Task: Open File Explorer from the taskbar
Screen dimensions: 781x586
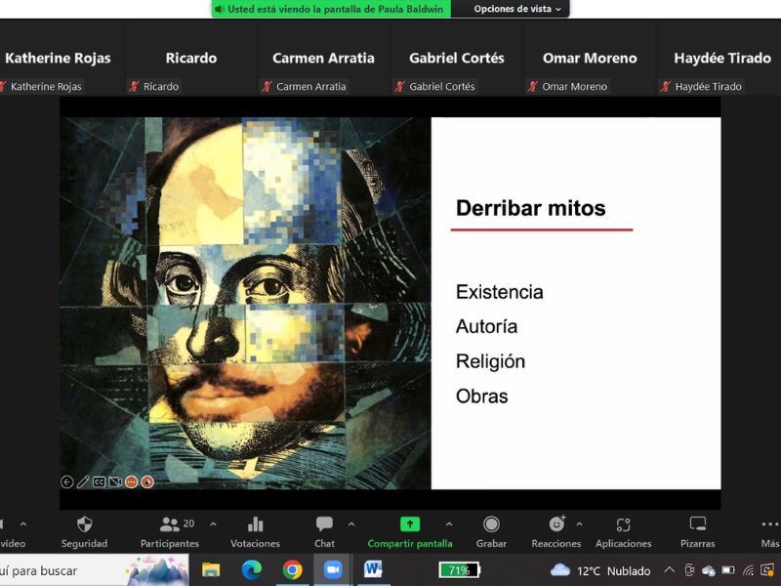Action: tap(211, 570)
